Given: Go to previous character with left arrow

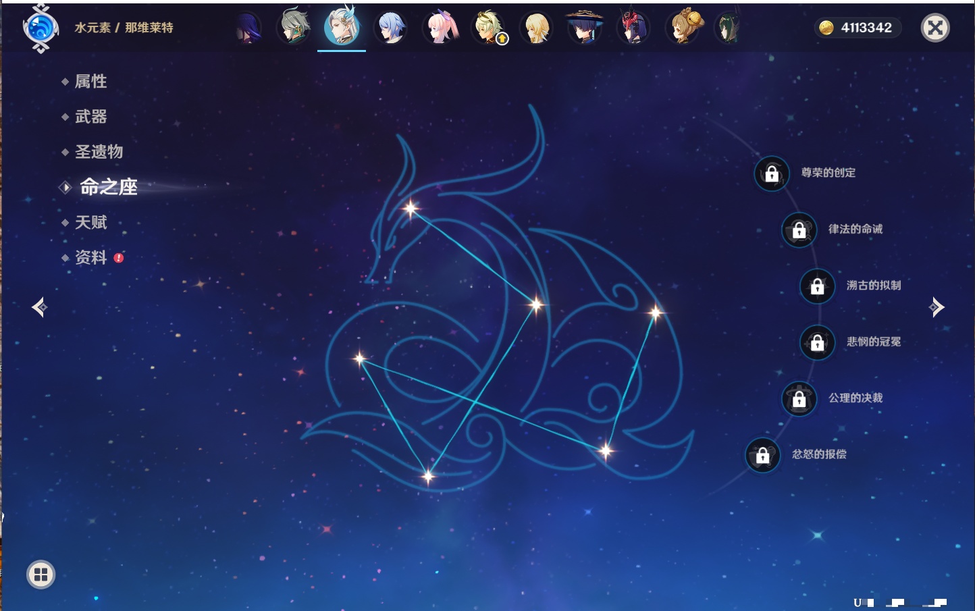Looking at the screenshot, I should [x=39, y=307].
